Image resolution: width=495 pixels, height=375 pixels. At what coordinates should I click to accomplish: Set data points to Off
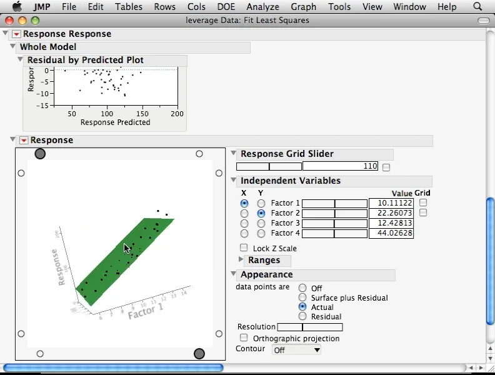[x=302, y=288]
